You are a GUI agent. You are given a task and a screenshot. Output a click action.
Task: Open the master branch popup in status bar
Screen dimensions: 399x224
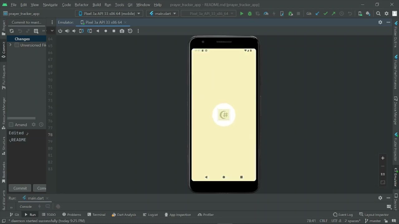tap(373, 221)
